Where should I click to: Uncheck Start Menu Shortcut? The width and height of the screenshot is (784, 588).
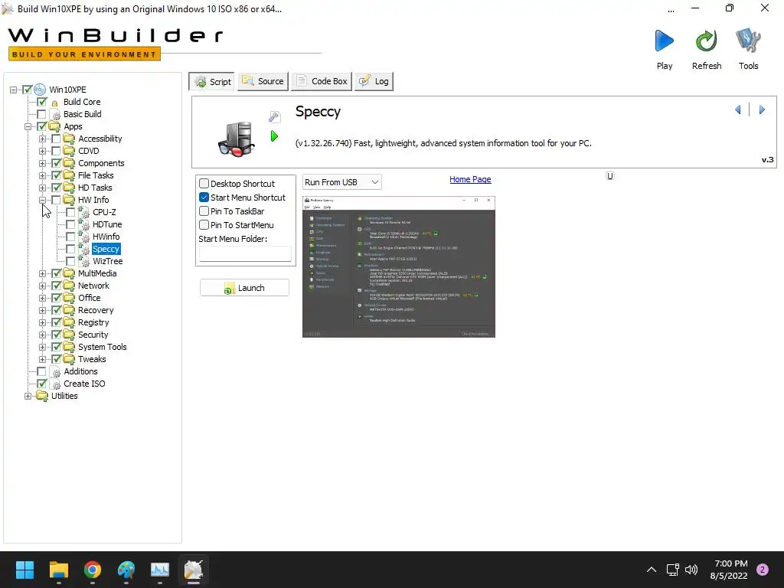click(x=204, y=198)
